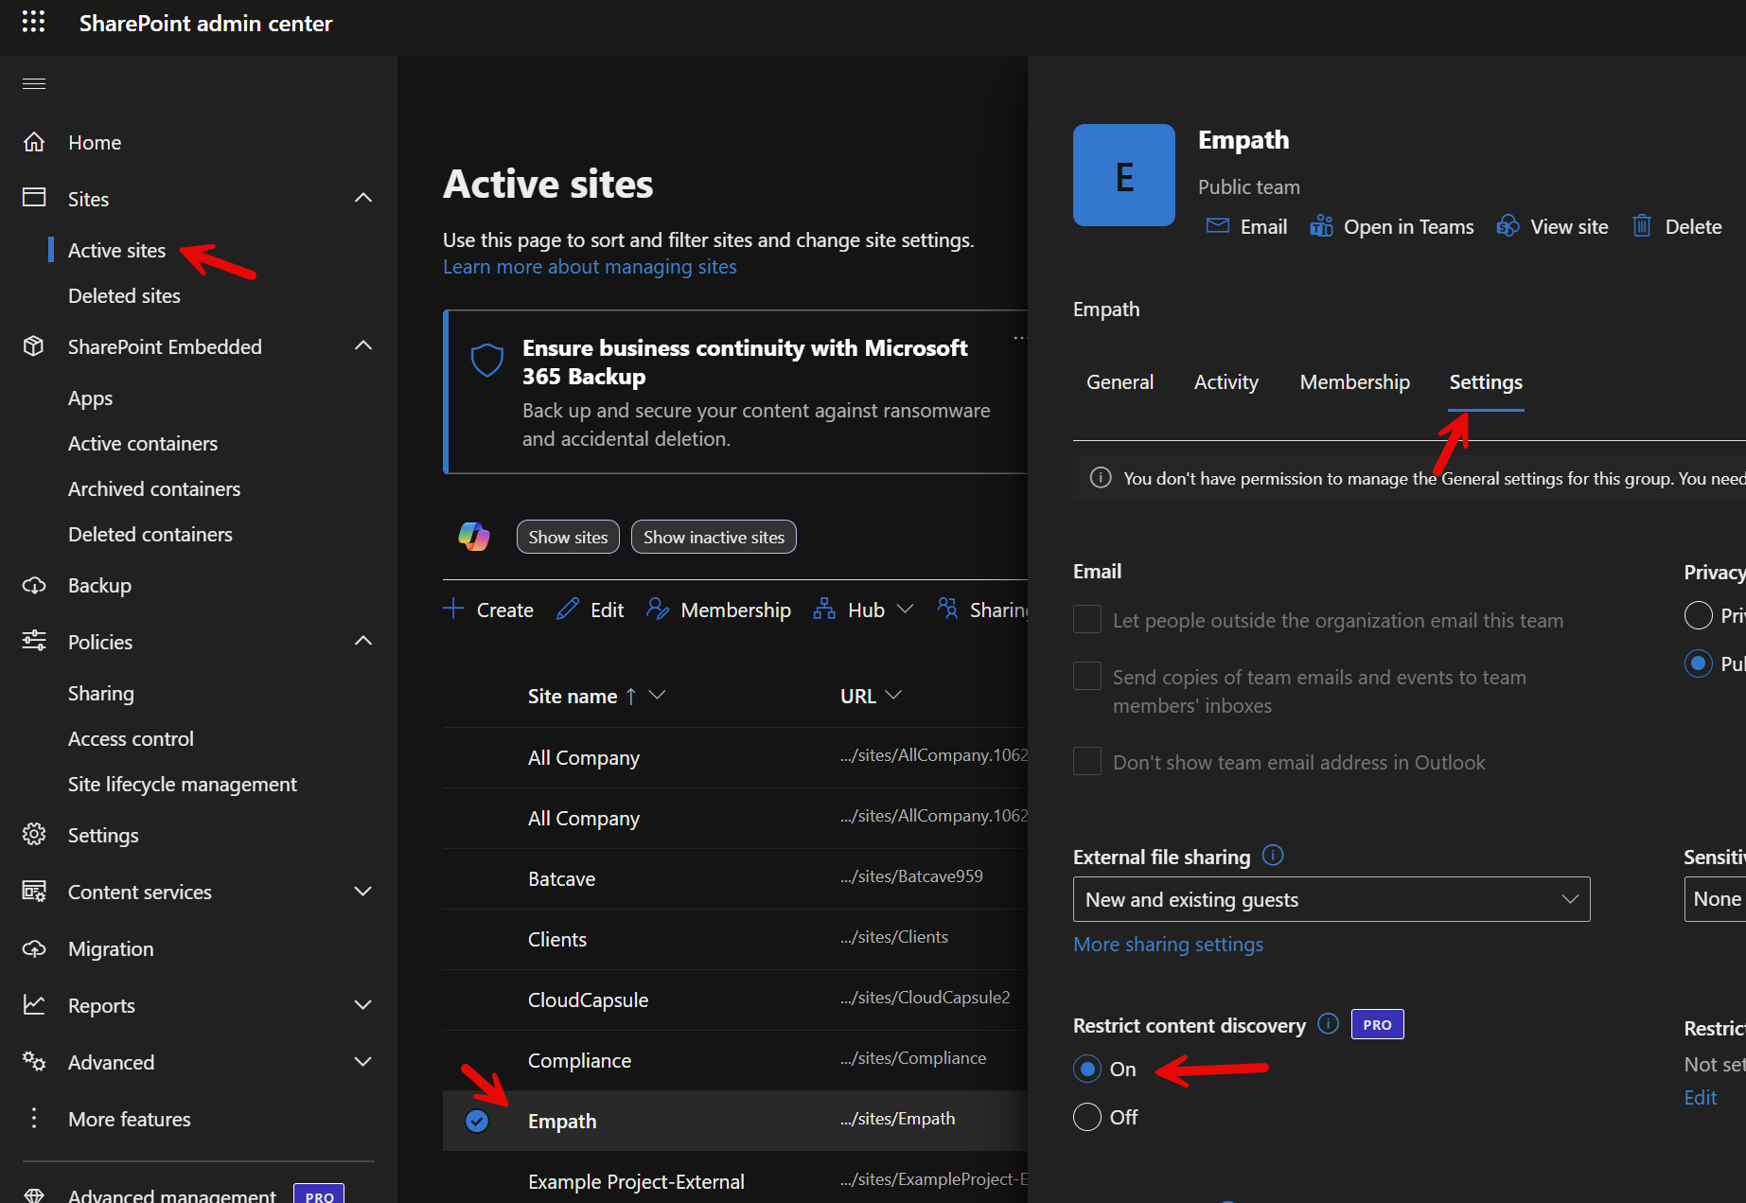Select the Batcave site row

[735, 878]
